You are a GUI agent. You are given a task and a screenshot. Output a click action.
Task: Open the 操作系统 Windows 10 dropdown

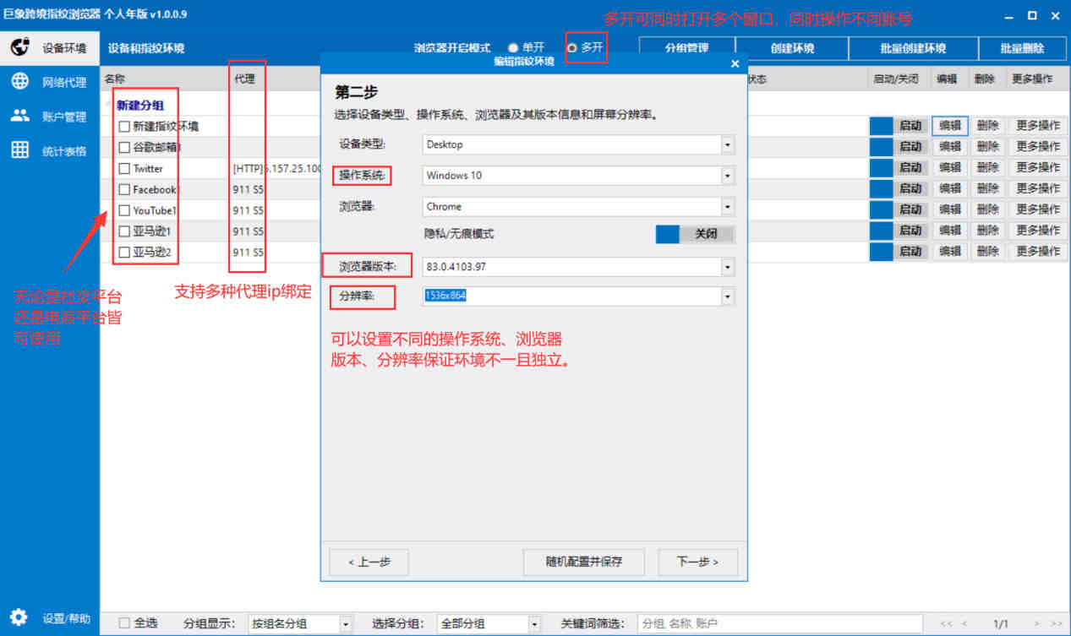point(728,176)
